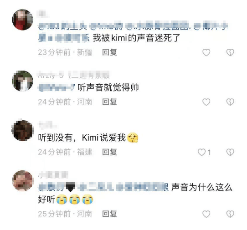Like the comment about kimi的声音迷死了

[x=206, y=52]
